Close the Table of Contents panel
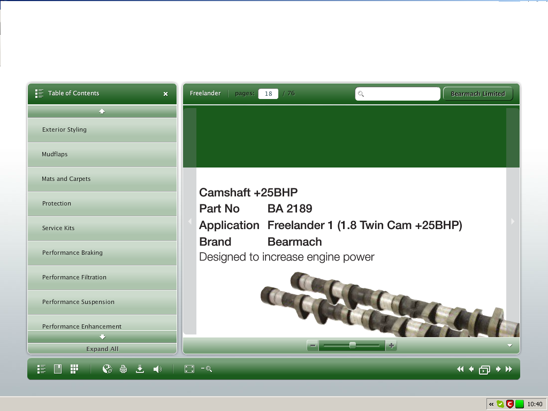548x411 pixels. (166, 94)
